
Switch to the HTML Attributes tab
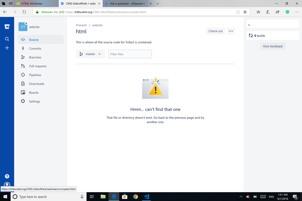(x=32, y=4)
